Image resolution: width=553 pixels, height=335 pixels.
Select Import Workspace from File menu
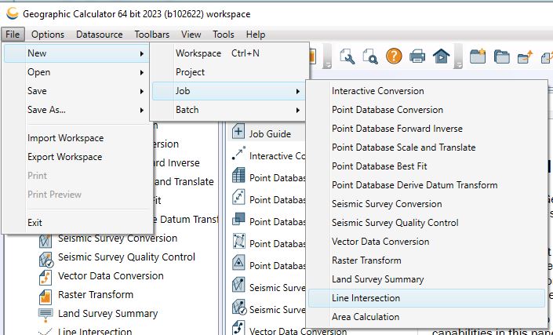[x=65, y=138]
